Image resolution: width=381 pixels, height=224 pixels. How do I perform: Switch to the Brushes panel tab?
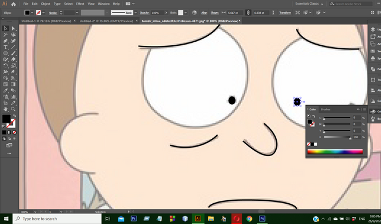(326, 110)
